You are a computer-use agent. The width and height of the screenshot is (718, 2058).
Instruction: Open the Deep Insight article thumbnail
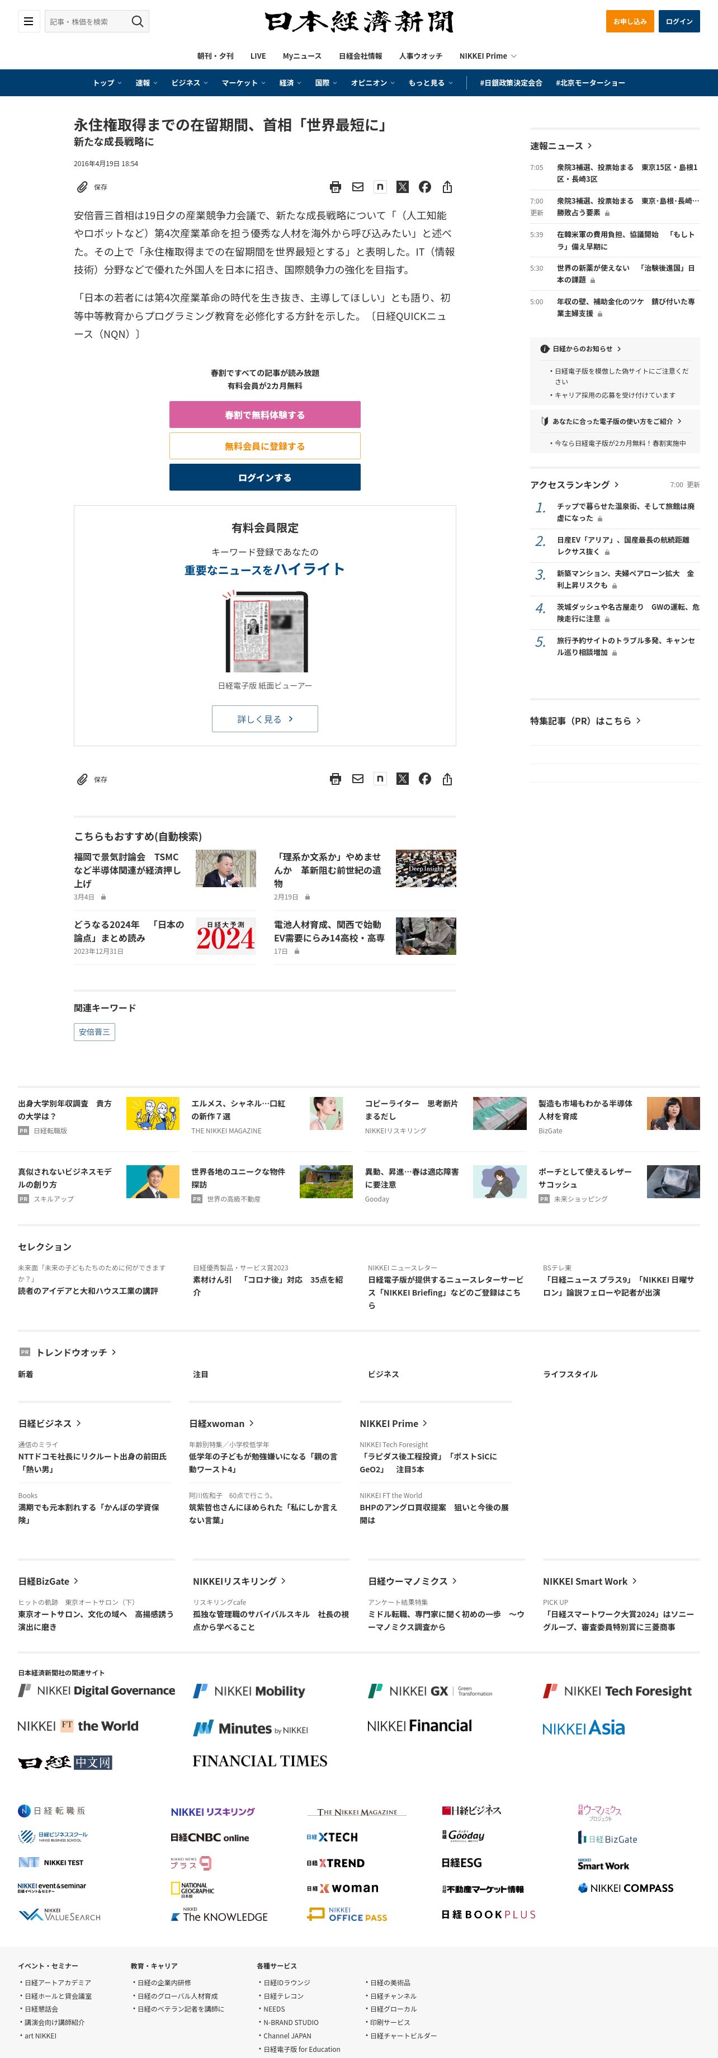click(x=426, y=868)
